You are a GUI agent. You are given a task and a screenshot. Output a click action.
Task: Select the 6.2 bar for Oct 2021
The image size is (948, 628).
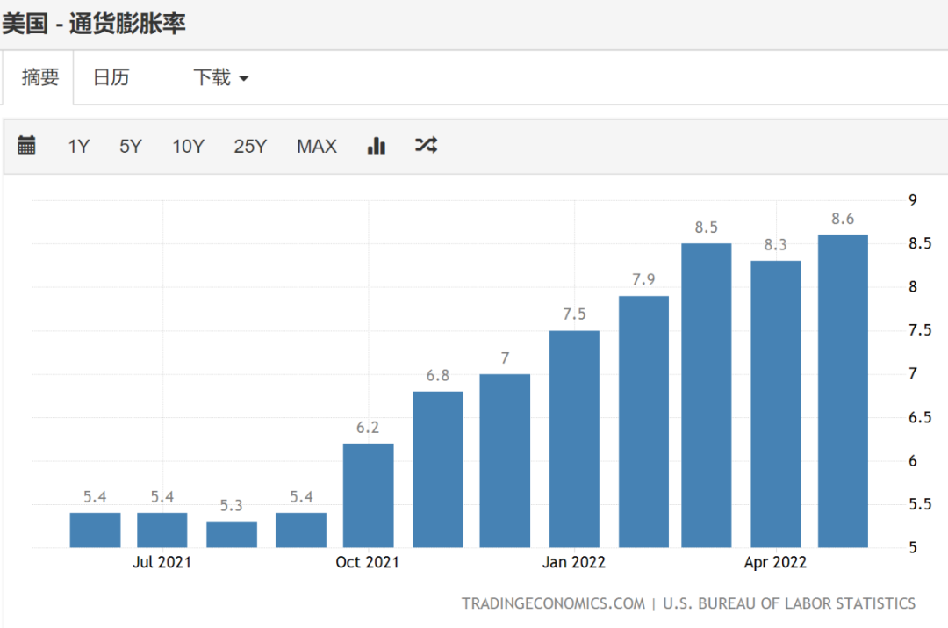pyautogui.click(x=368, y=495)
